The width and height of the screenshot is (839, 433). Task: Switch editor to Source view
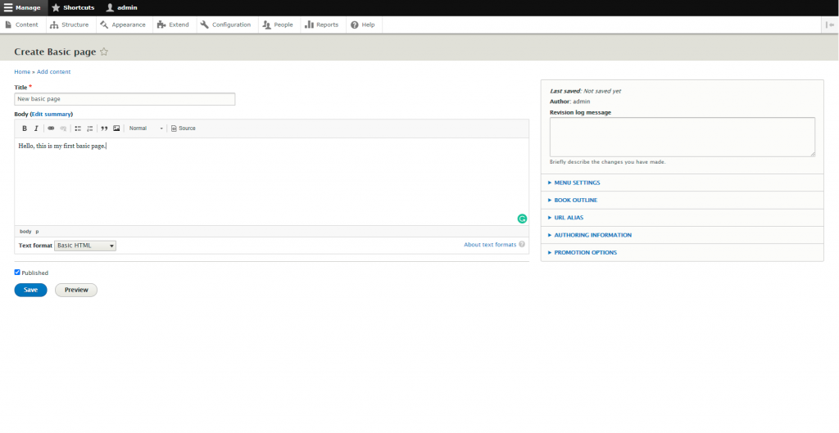click(x=184, y=129)
